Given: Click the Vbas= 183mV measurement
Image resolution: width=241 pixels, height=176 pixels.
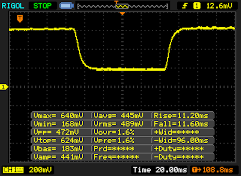Looking at the screenshot, I should coord(58,149).
